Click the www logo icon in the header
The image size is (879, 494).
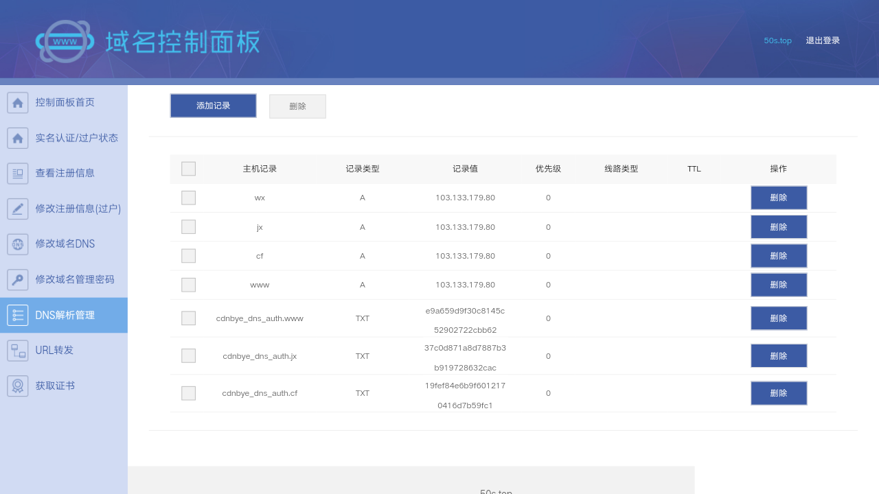click(x=65, y=41)
